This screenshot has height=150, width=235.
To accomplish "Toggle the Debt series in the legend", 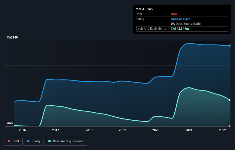I will [13, 141].
